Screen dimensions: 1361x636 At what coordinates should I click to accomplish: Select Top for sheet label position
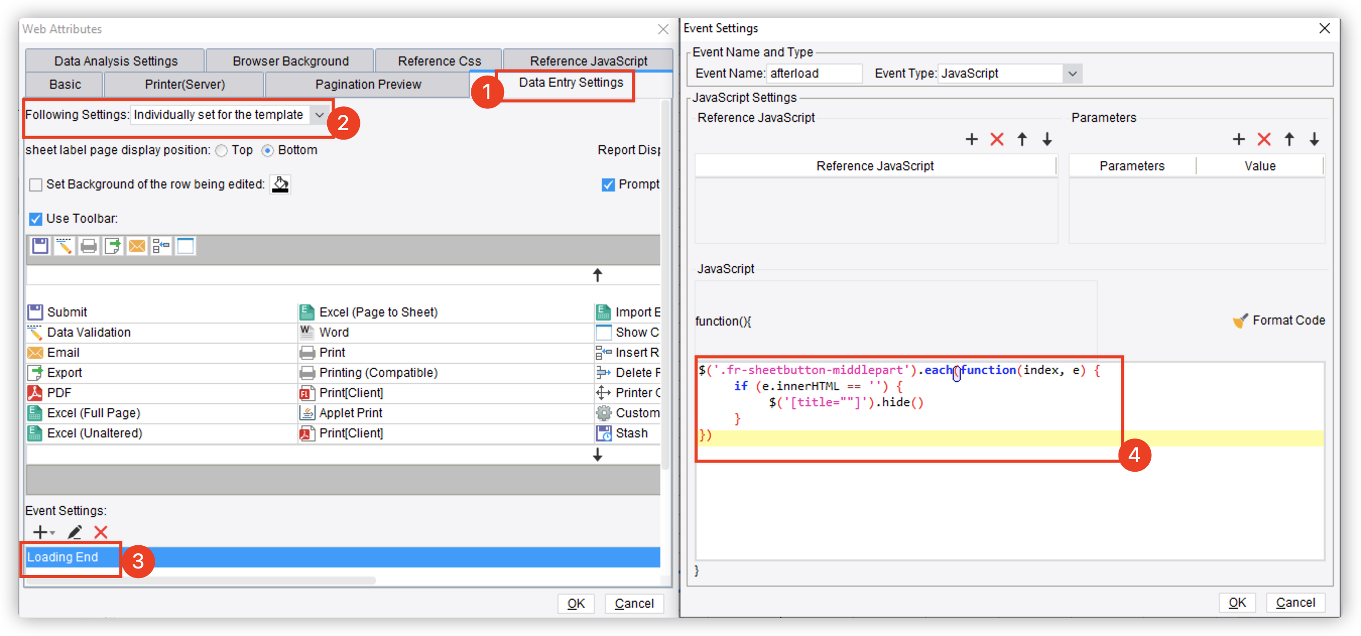pos(221,151)
